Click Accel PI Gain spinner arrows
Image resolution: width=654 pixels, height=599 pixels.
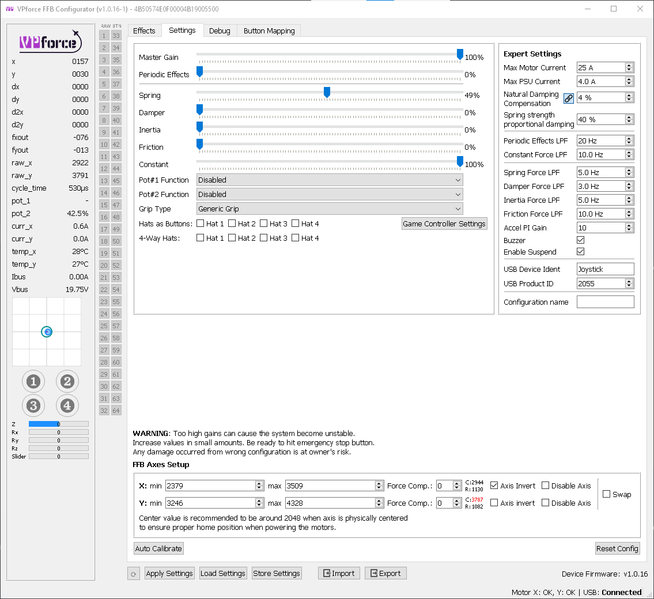pyautogui.click(x=629, y=228)
